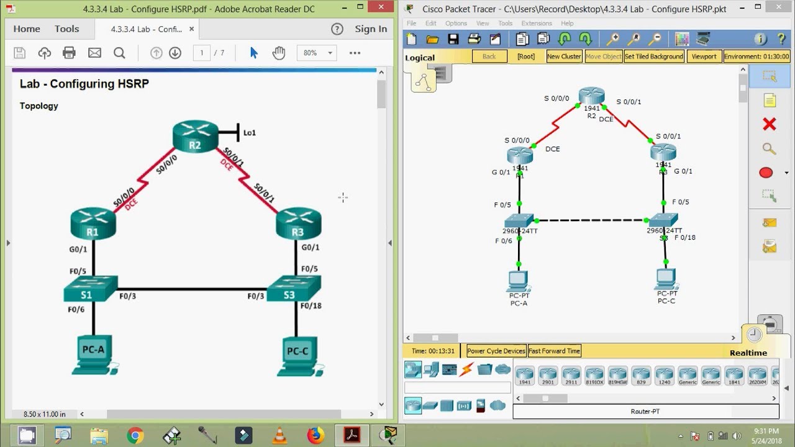The image size is (795, 447).
Task: Open the Acrobat more tools ellipsis menu
Action: (x=355, y=53)
